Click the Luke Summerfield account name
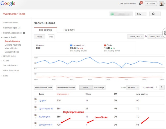 click(127, 3)
